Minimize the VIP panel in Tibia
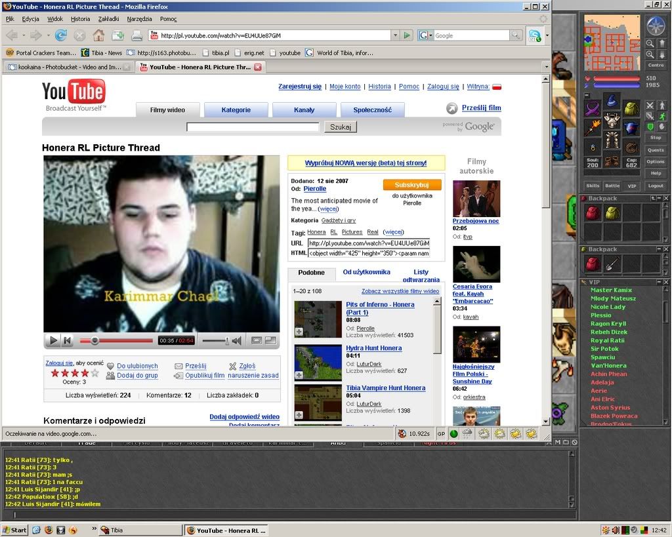Viewport: 672px width, 537px height. 659,282
